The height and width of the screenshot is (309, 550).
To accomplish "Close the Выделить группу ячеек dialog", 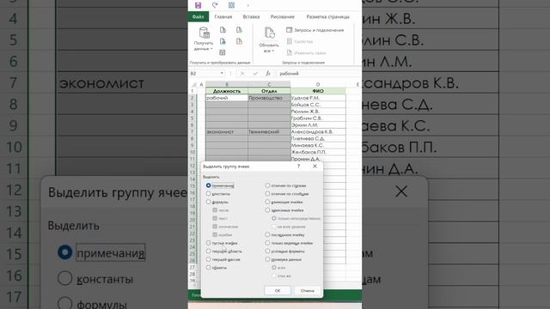I will [315, 167].
